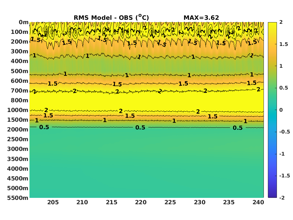Click the '800m' depth axis label

click(x=20, y=101)
